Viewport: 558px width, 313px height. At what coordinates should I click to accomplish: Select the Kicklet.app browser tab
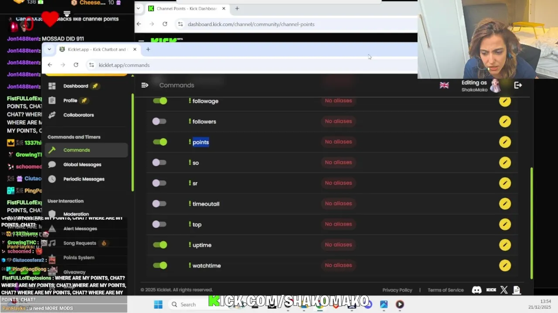point(97,49)
